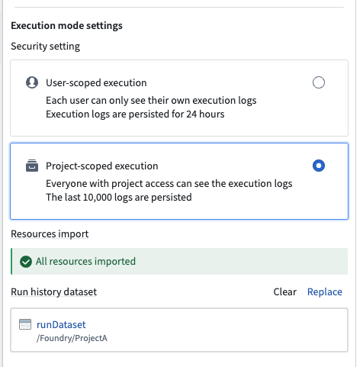Click the /Foundry/ProjectA path text
Image resolution: width=363 pixels, height=367 pixels.
click(x=72, y=338)
